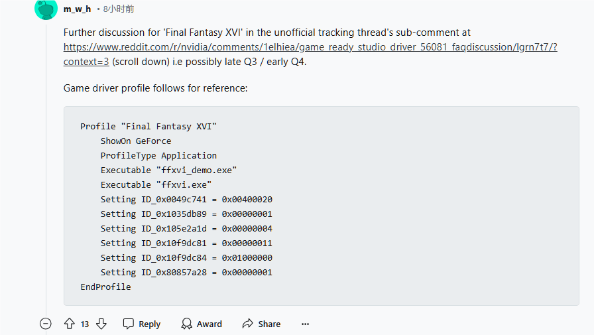The image size is (594, 335).
Task: Click the Reply speech bubble icon
Action: click(129, 324)
